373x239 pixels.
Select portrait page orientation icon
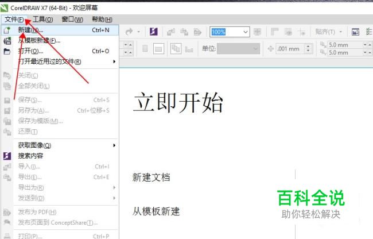pyautogui.click(x=145, y=49)
